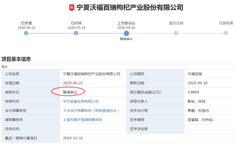Click the 签字会计师 names 秦霞，杜恒月

pyautogui.click(x=198, y=110)
